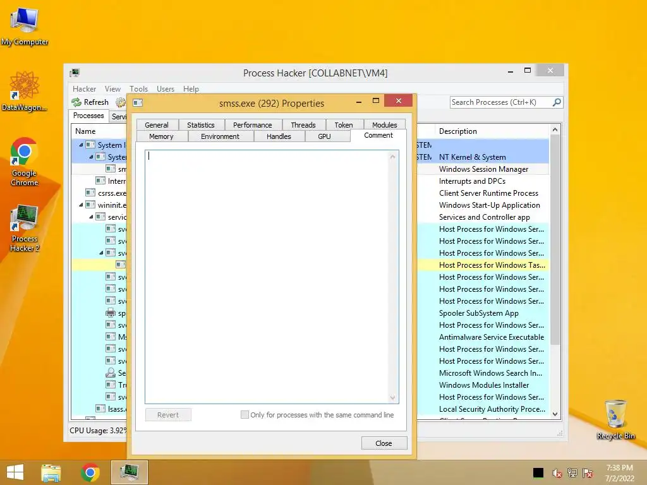Click inside the comment text area
Image resolution: width=647 pixels, height=485 pixels.
(267, 277)
